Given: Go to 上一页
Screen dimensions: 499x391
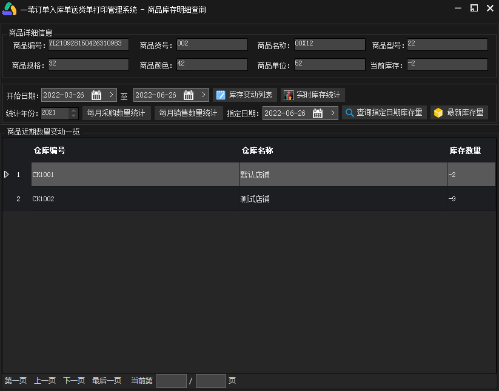Looking at the screenshot, I should click(45, 381).
